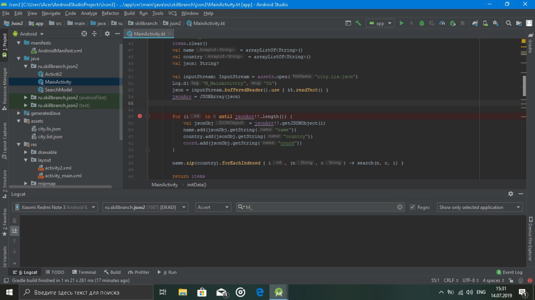
Task: Click the console icon left of hammer
Action: [x=348, y=23]
